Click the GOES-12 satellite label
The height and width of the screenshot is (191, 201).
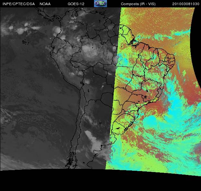pos(76,4)
